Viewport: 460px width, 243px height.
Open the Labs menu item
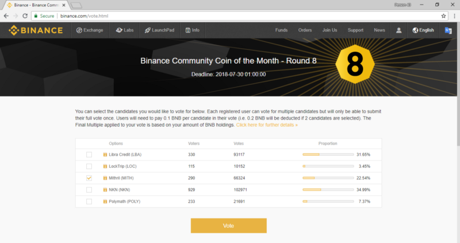(125, 30)
